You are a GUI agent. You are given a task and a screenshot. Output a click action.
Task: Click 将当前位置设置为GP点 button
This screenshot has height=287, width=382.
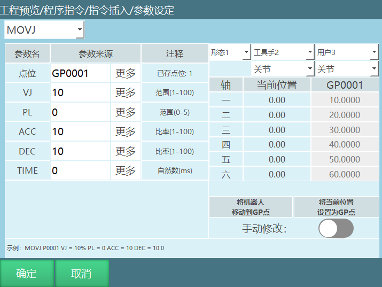337,207
